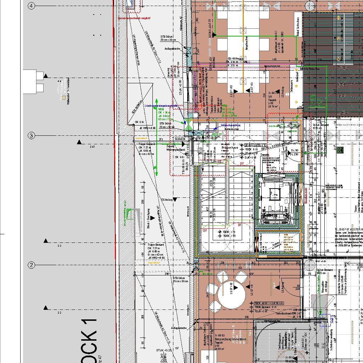Select the small tan square near Walkwasher
The image size is (363, 363).
tap(63, 97)
